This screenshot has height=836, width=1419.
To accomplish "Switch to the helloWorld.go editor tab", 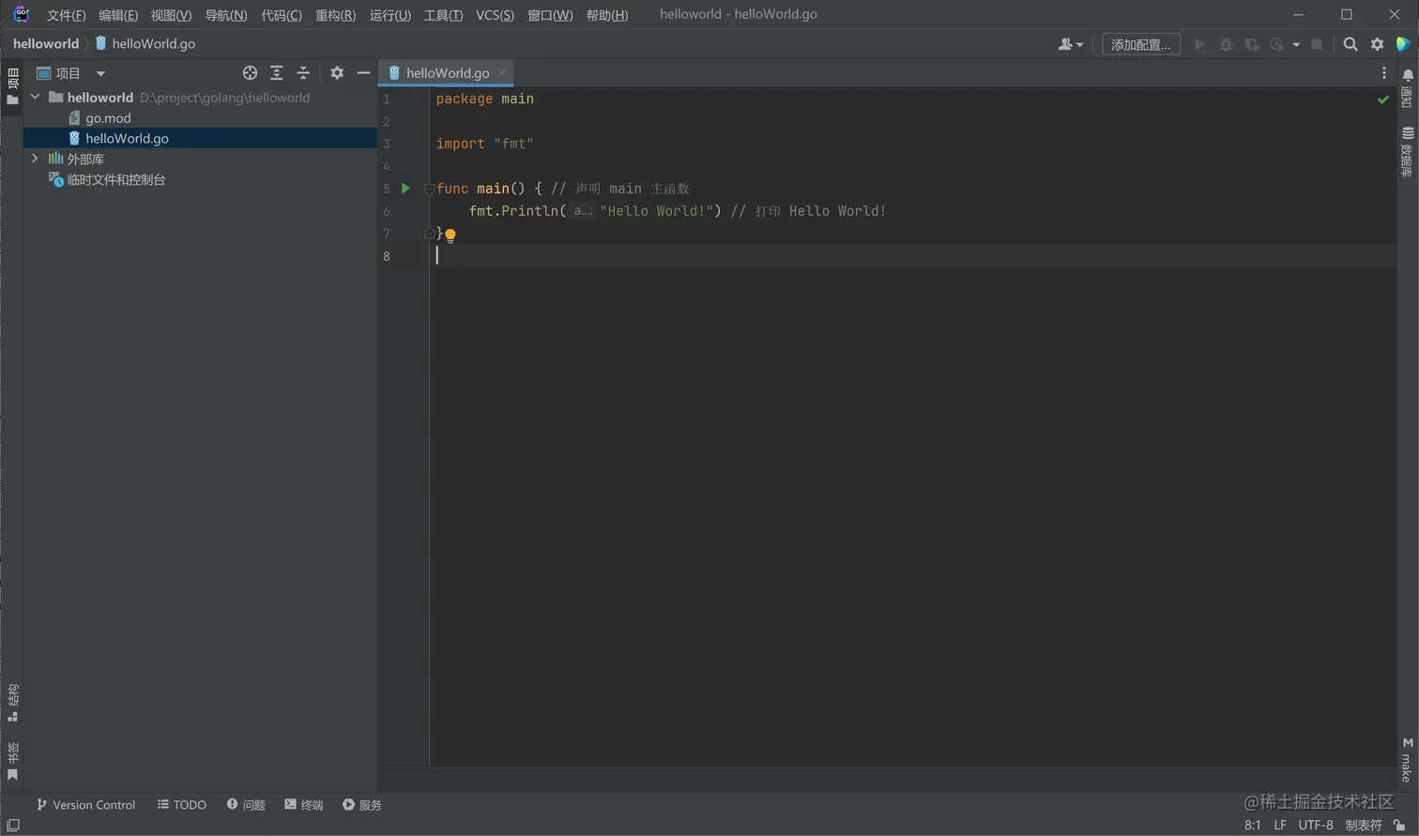I will 448,72.
